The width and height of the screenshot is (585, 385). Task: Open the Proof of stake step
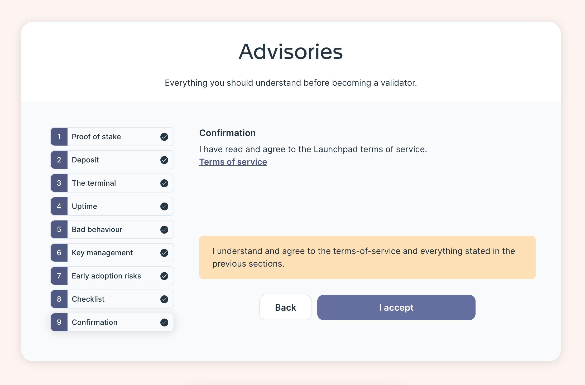pyautogui.click(x=96, y=137)
